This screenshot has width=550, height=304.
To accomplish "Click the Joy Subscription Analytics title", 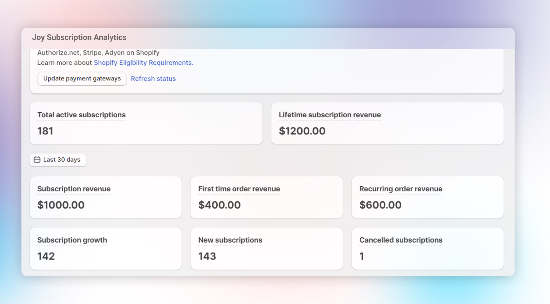I will click(x=79, y=37).
